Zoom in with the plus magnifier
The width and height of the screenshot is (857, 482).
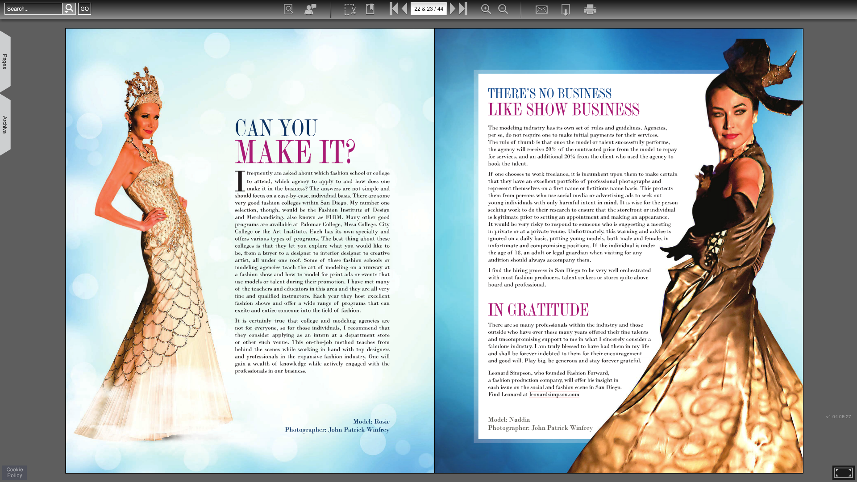[486, 9]
